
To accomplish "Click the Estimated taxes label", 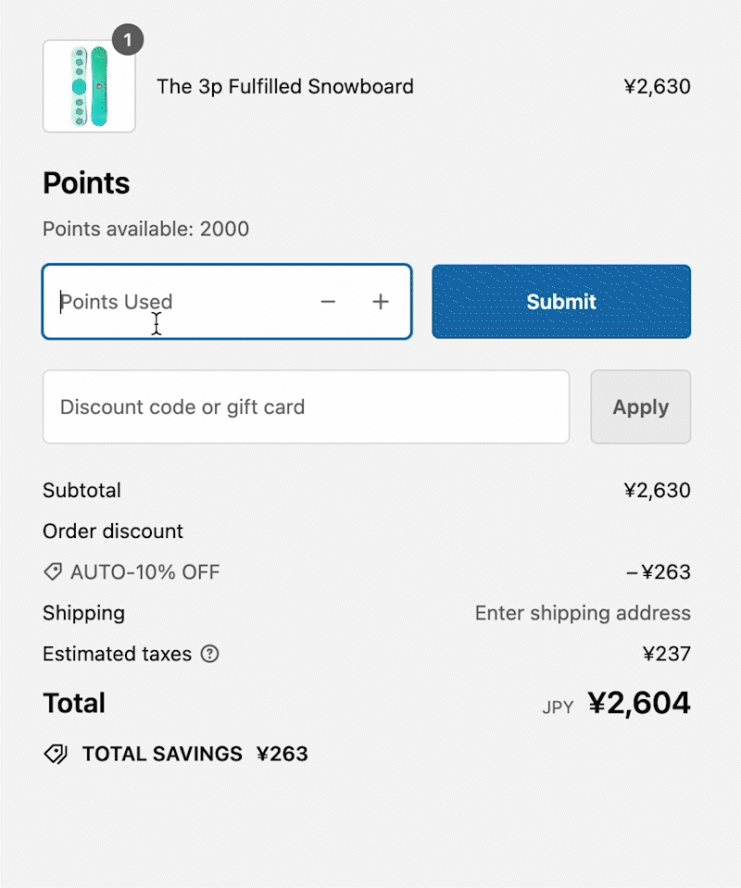I will point(117,654).
